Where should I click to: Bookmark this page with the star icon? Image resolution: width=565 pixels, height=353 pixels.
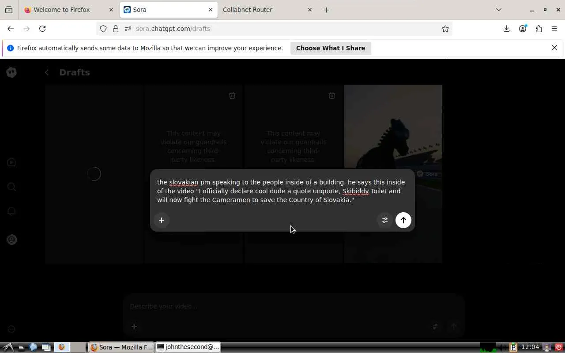click(445, 29)
